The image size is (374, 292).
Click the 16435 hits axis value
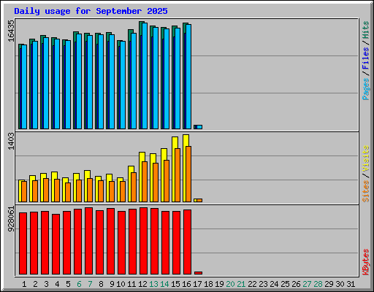point(11,31)
